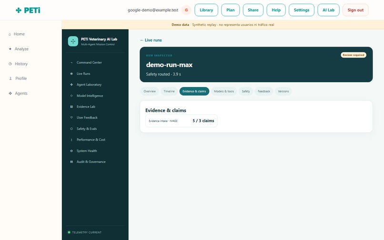Screen dimensions: 384x240
Task: Click the Performance & Cost icon
Action: click(x=71, y=140)
